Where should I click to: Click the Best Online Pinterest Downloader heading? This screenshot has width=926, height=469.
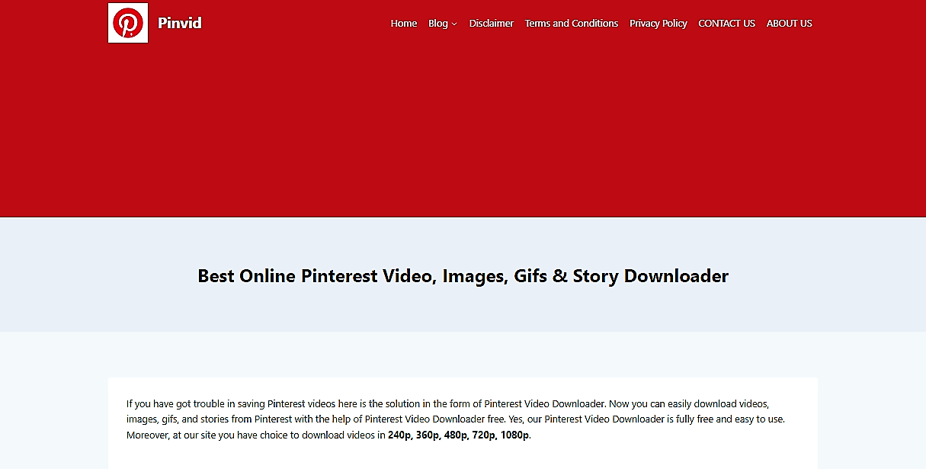(x=463, y=276)
